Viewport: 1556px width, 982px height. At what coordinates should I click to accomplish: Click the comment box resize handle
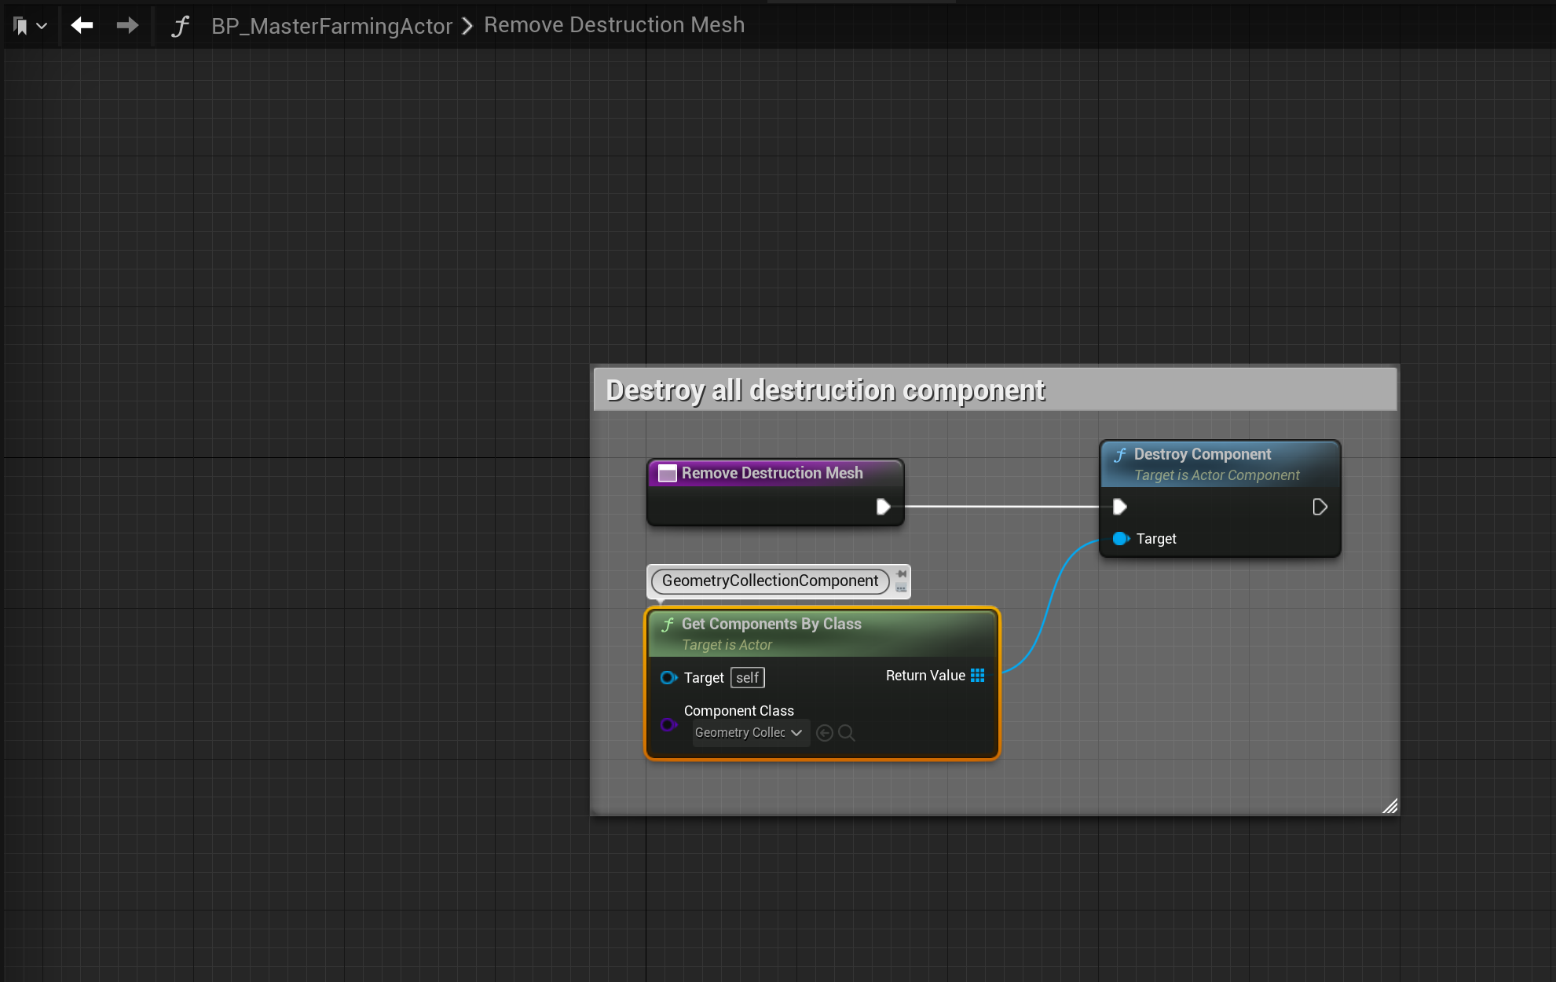click(1389, 806)
